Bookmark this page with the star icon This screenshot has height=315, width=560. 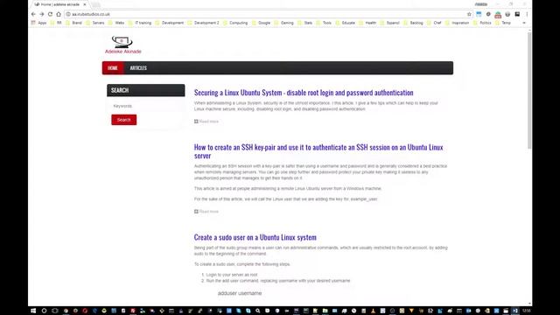pyautogui.click(x=469, y=14)
